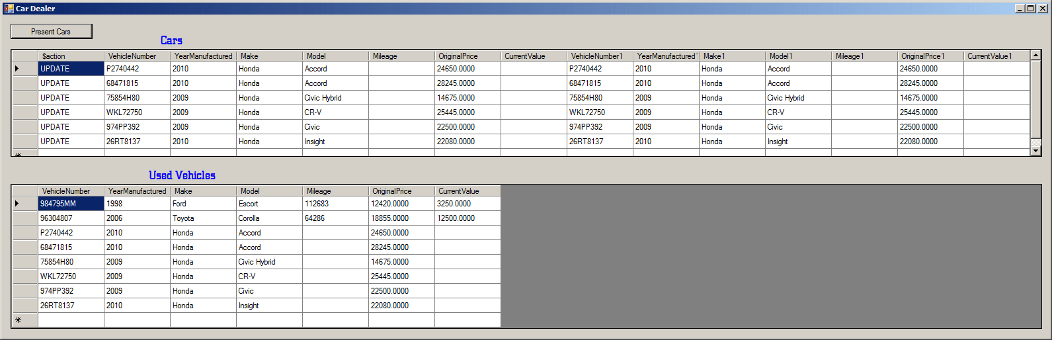Click the Cars grid scrollbar up arrow

point(1036,56)
